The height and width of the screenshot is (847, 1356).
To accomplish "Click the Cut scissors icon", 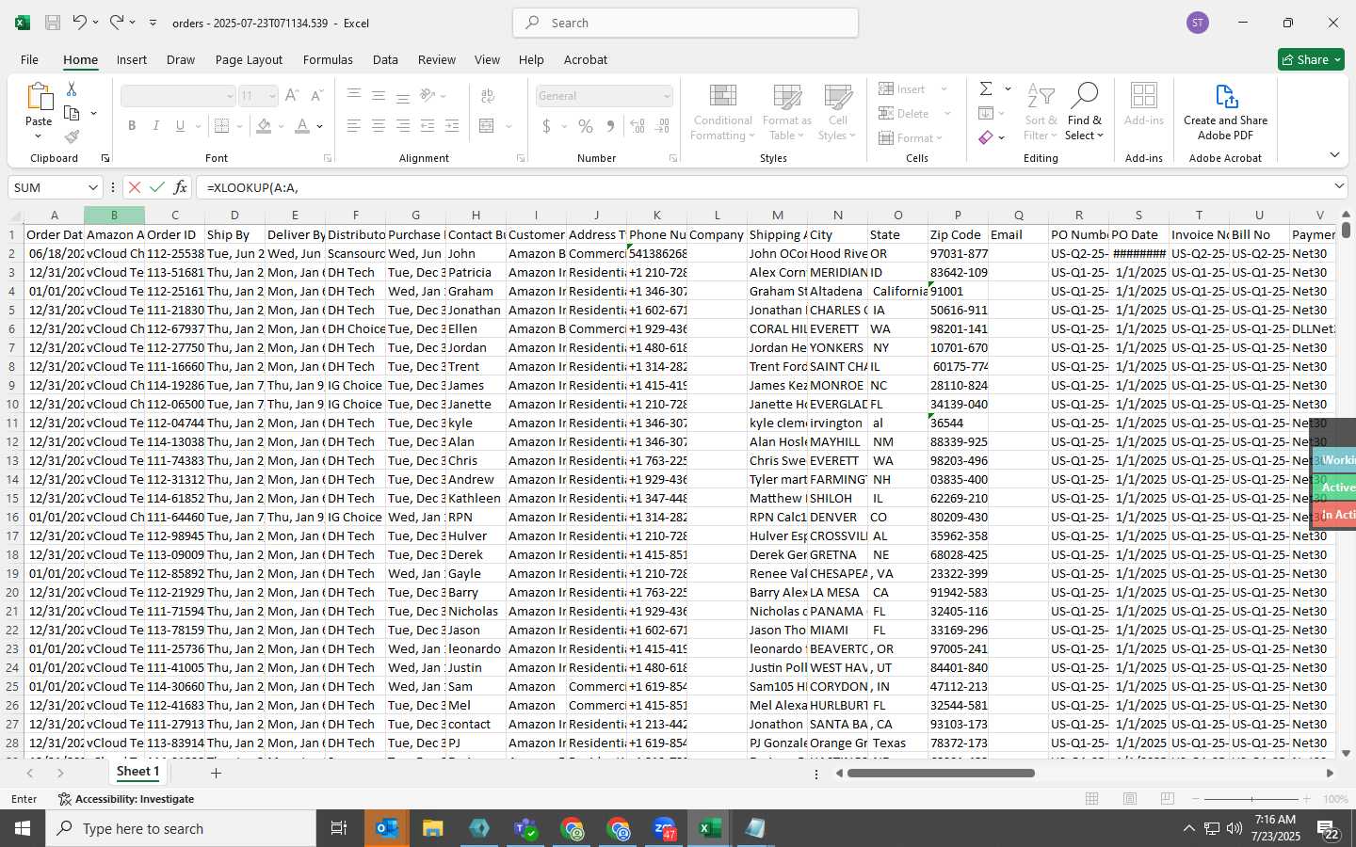I will point(72,88).
